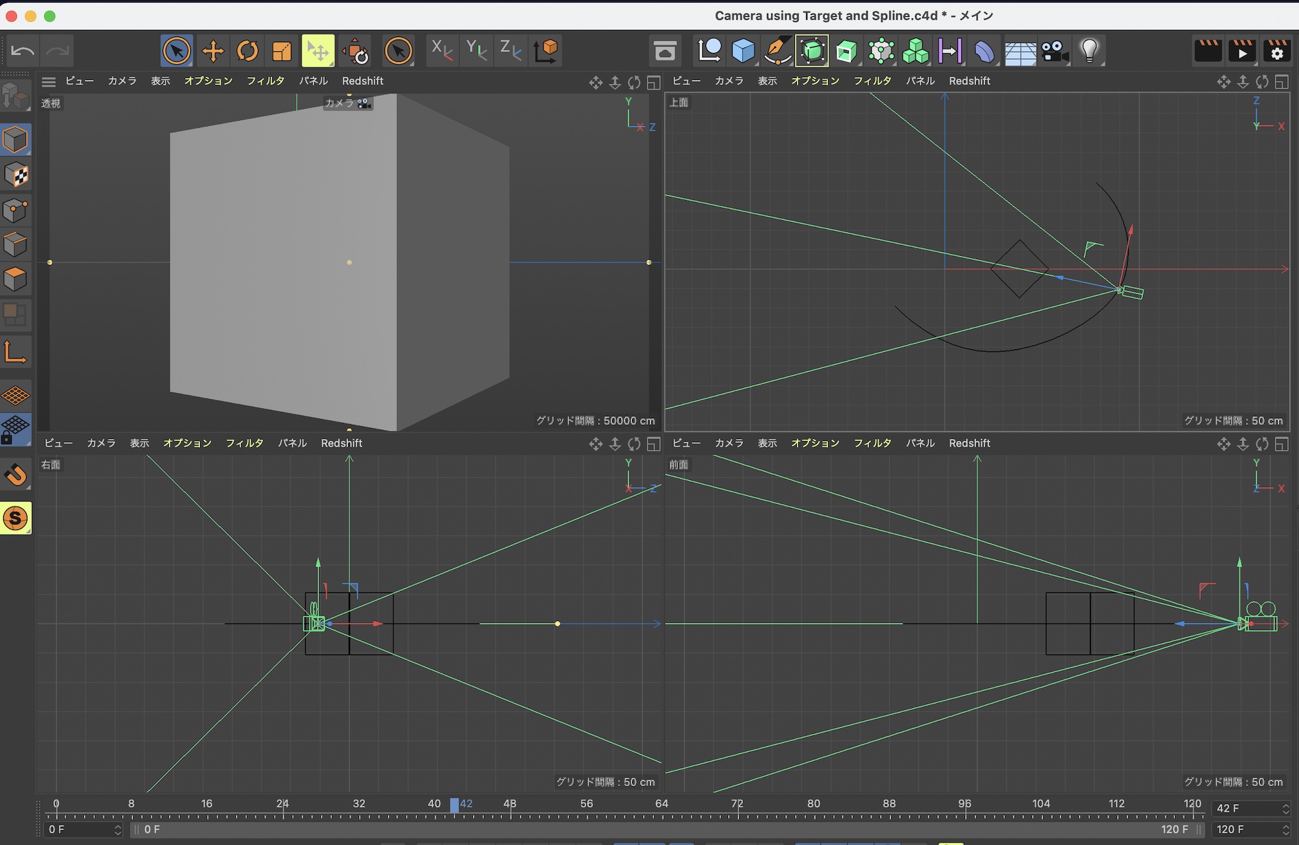The width and height of the screenshot is (1299, 845).
Task: Select the Move tool in top toolbar
Action: click(x=213, y=51)
